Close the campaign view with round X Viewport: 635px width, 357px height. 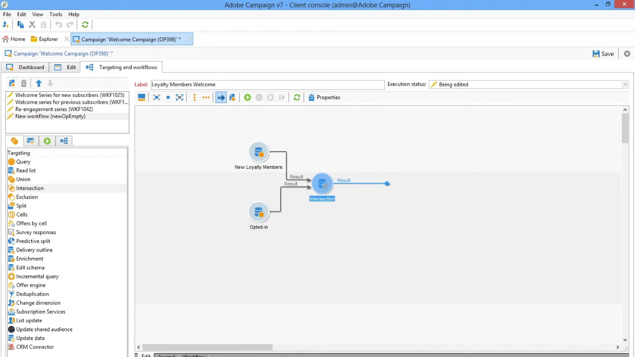point(627,54)
